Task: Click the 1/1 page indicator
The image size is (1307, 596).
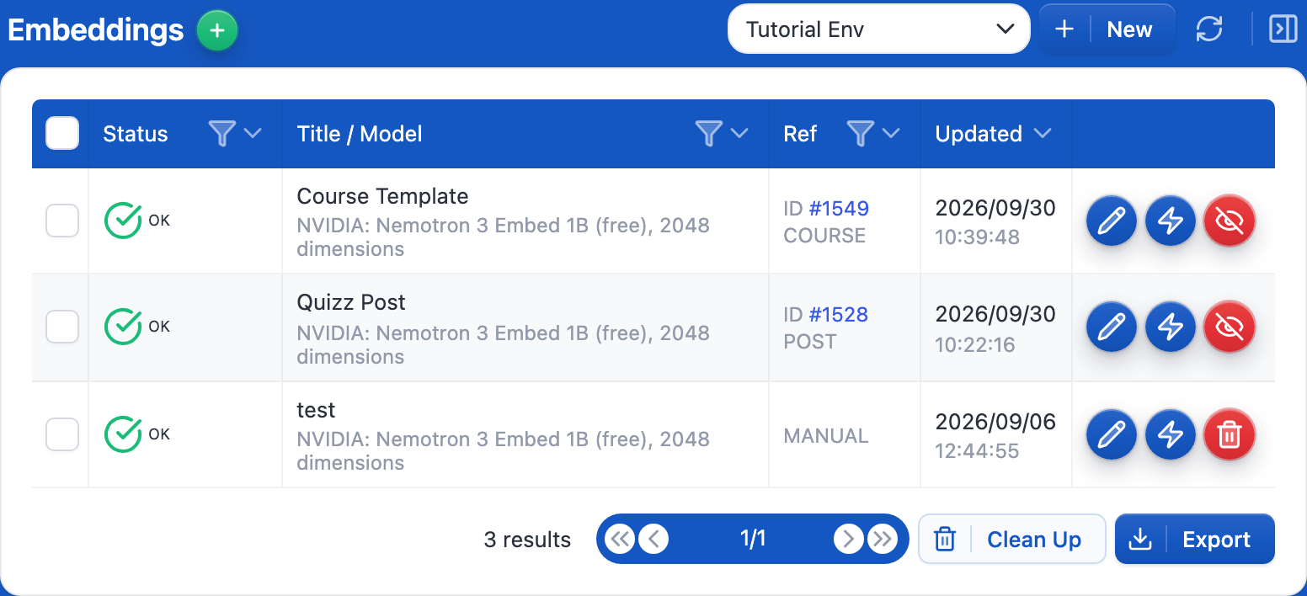Action: tap(753, 539)
